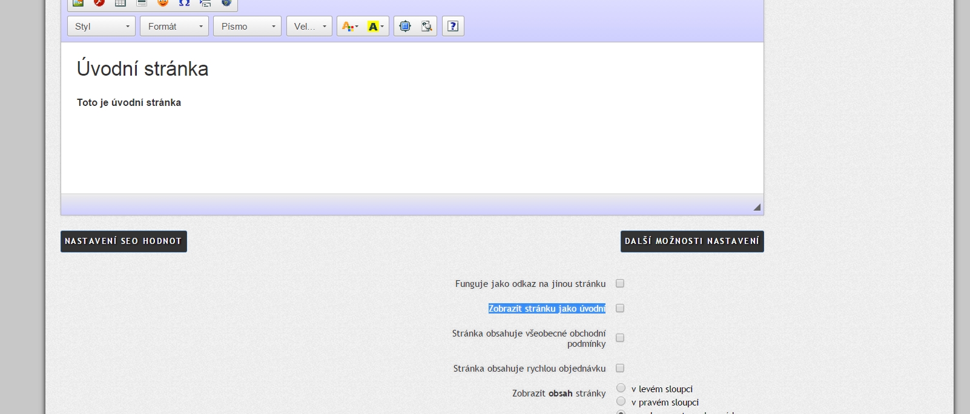Screen dimensions: 970x414
Task: Click the text color icon
Action: pos(349,26)
